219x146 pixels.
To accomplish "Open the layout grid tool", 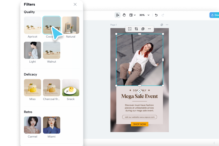I will point(131,15).
